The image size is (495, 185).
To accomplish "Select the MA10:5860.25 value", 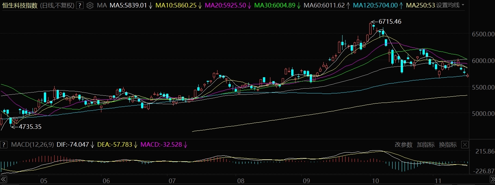I will [176, 5].
